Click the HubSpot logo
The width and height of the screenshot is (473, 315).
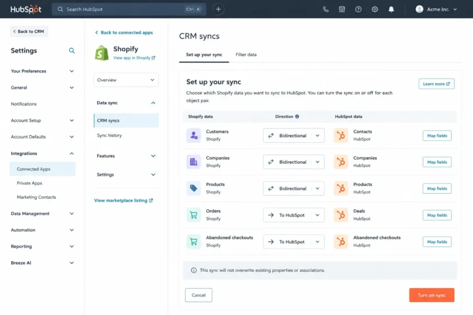click(26, 9)
